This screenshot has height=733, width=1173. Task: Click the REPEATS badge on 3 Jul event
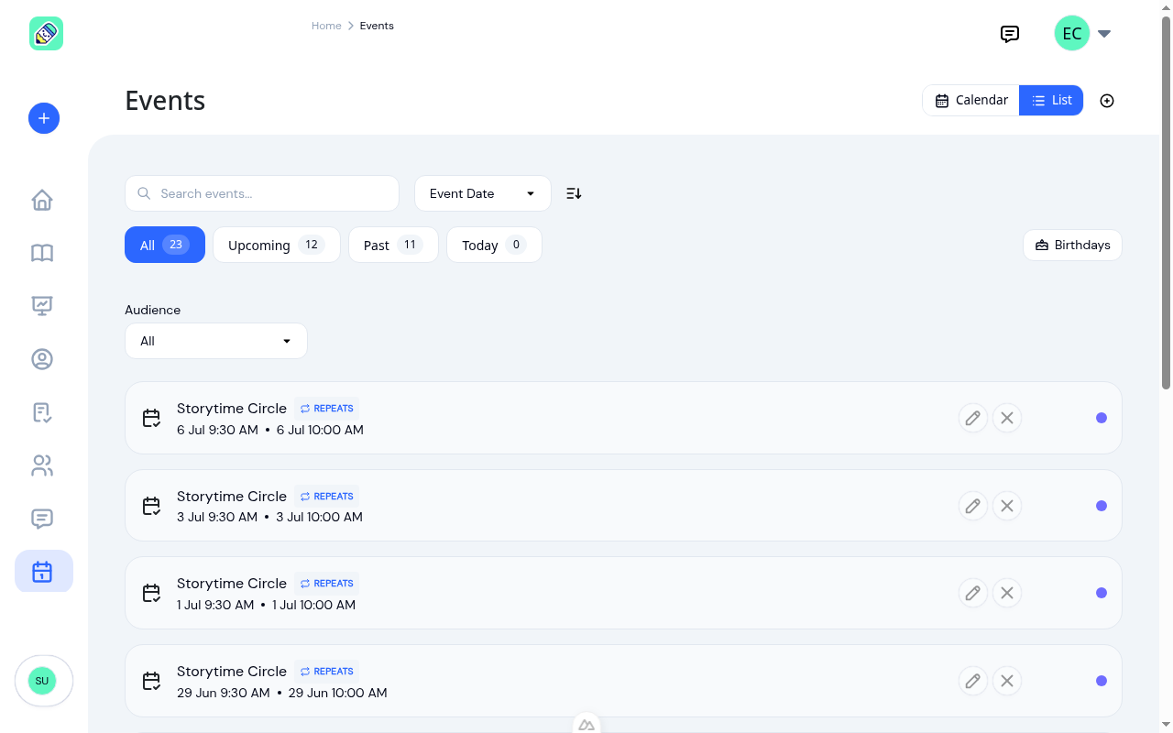tap(326, 497)
